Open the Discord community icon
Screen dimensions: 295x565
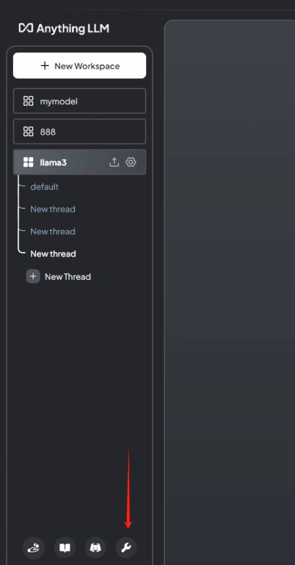coord(96,548)
